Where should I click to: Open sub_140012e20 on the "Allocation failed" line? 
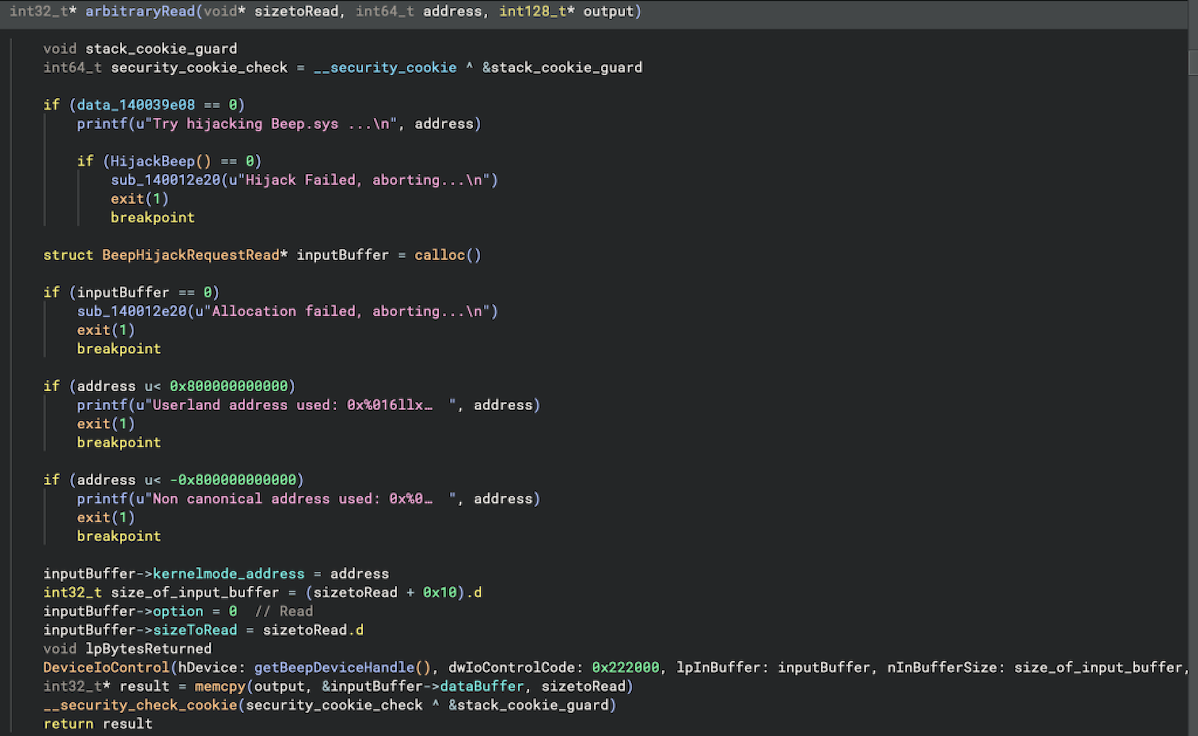[x=132, y=311]
